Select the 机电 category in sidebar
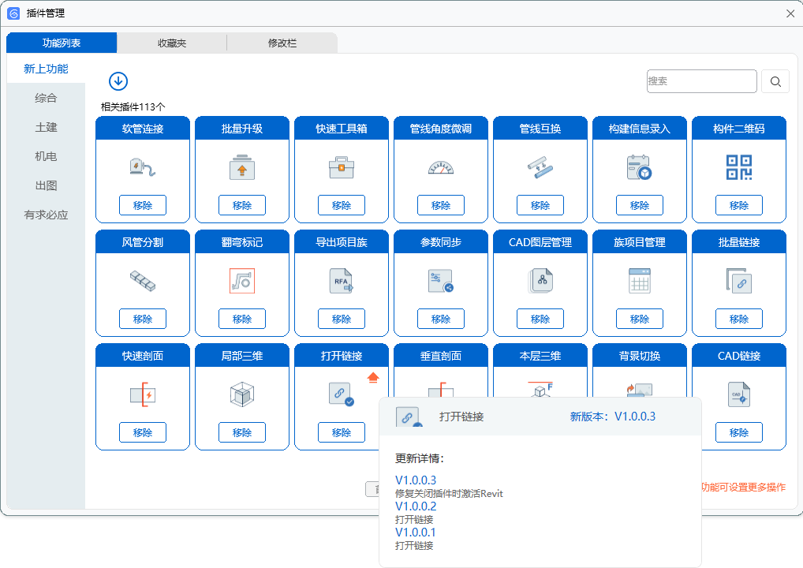The image size is (803, 568). (x=46, y=156)
